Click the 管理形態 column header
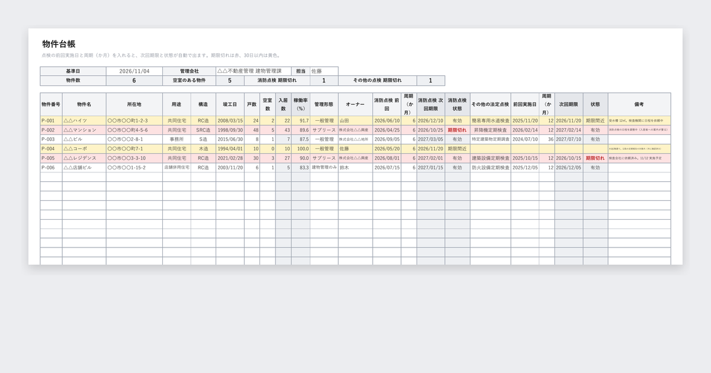This screenshot has width=711, height=373. coord(324,104)
